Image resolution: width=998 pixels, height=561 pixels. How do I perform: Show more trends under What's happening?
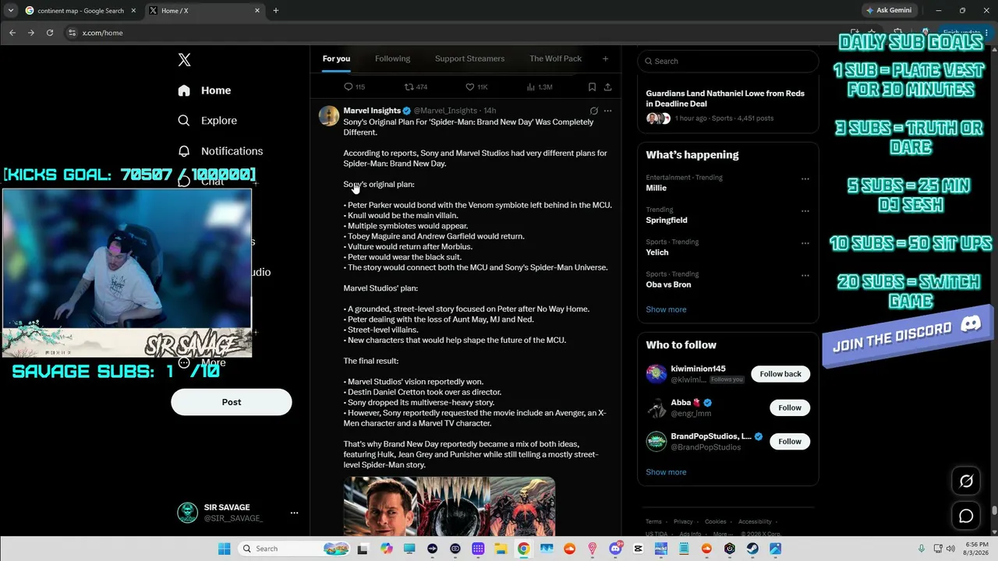click(666, 309)
